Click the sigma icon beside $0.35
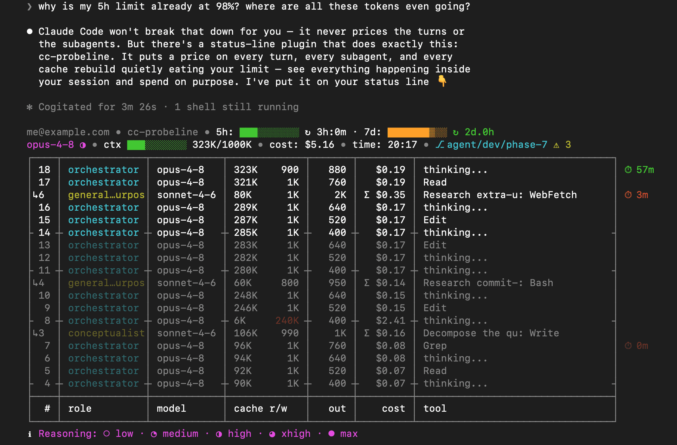 pos(367,195)
